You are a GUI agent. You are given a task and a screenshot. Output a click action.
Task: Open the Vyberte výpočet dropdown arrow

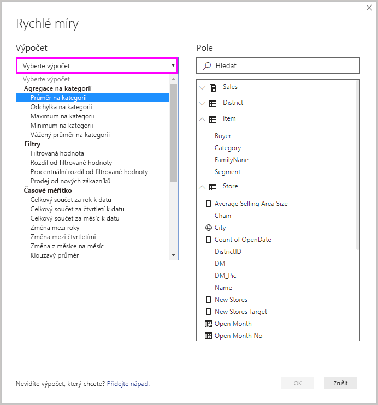pos(173,65)
